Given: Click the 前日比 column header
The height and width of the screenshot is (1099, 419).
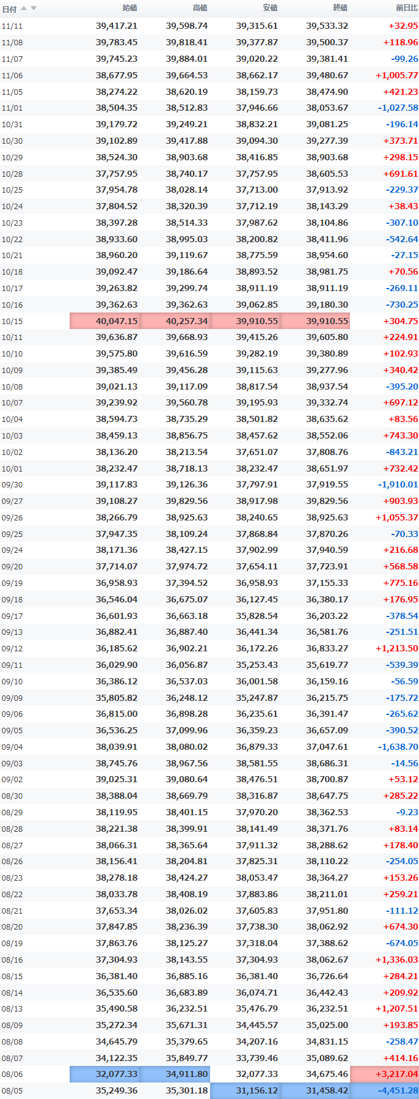Looking at the screenshot, I should tap(407, 8).
